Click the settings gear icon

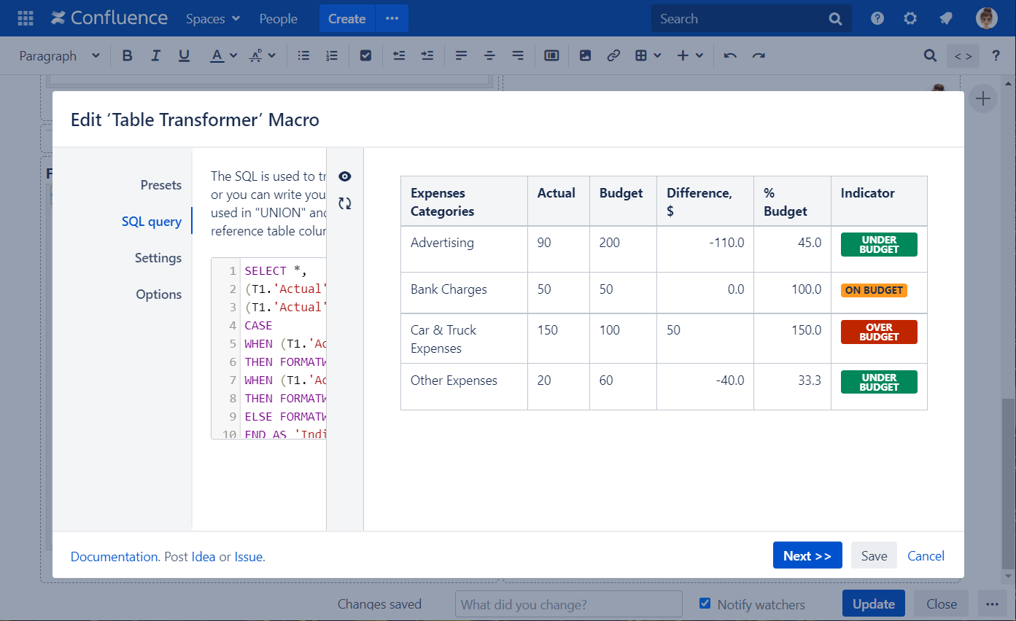click(x=910, y=18)
